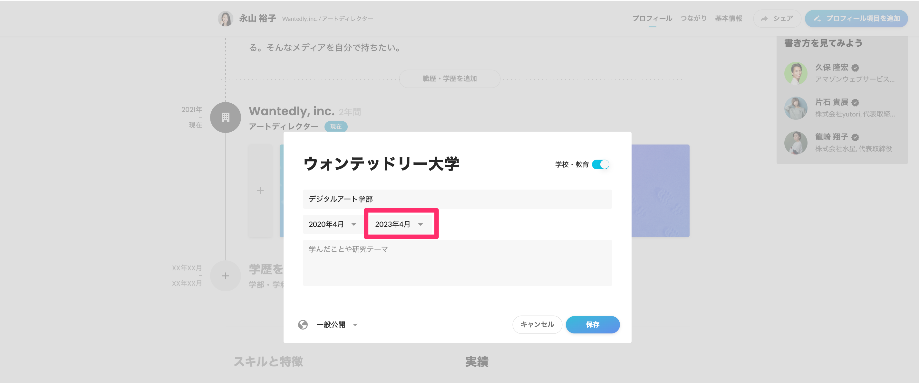Click the アートディレクター job title text

283,126
